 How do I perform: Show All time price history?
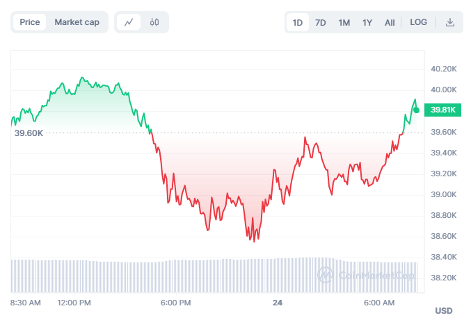point(390,22)
